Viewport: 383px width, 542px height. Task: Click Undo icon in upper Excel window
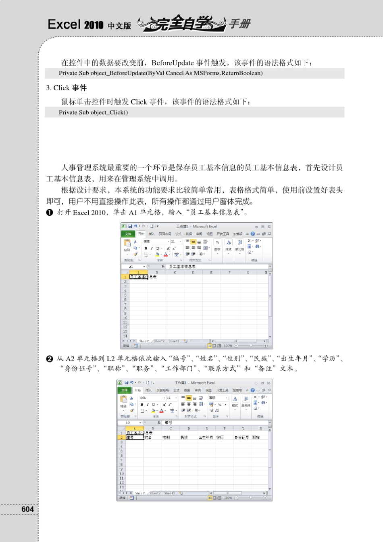coord(135,226)
